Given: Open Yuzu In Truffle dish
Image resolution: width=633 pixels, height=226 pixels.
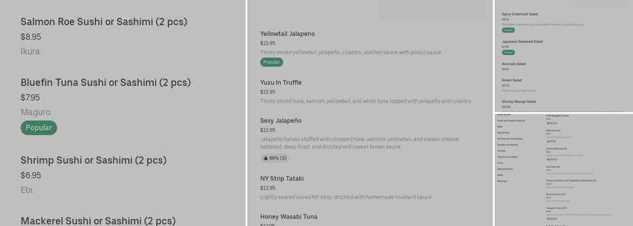Looking at the screenshot, I should click(281, 83).
